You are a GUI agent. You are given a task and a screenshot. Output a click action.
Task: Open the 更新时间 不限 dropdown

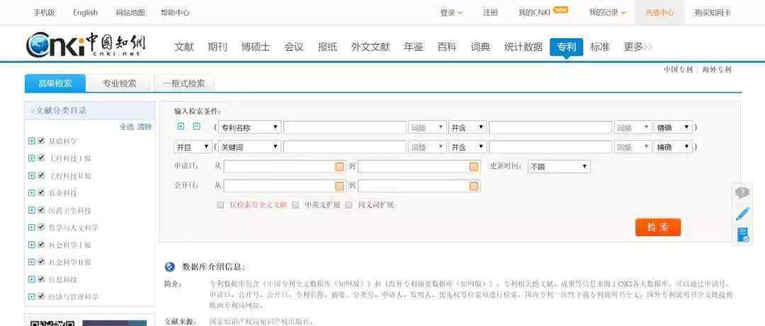tap(558, 167)
